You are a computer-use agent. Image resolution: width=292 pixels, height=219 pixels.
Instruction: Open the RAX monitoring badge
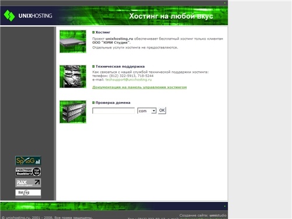[28, 183]
